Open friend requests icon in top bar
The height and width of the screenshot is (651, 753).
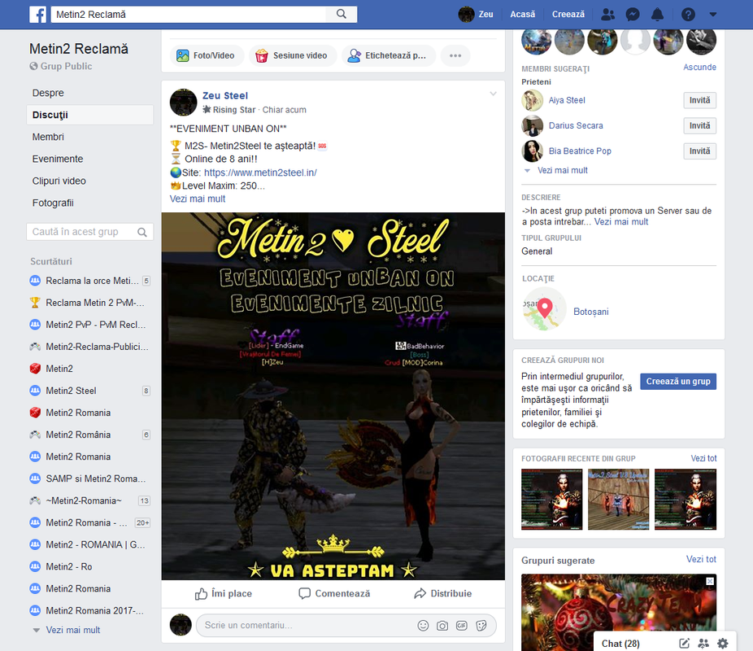(x=607, y=15)
